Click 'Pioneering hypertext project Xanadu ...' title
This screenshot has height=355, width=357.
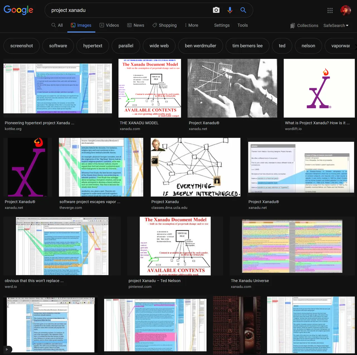pos(39,123)
